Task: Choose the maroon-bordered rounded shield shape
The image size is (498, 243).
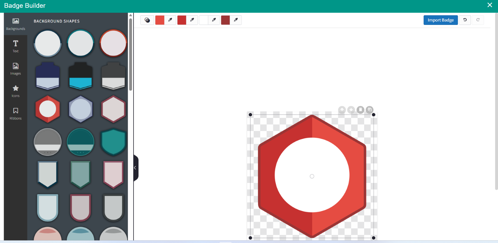Action: 81,208
